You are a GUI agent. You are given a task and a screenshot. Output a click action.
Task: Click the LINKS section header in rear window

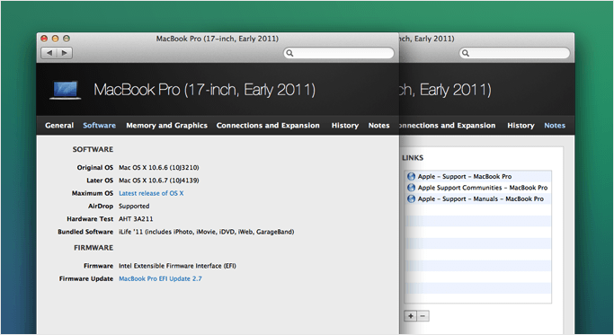coord(413,158)
